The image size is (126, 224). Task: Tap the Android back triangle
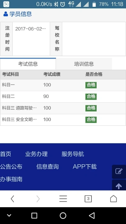click(x=92, y=216)
